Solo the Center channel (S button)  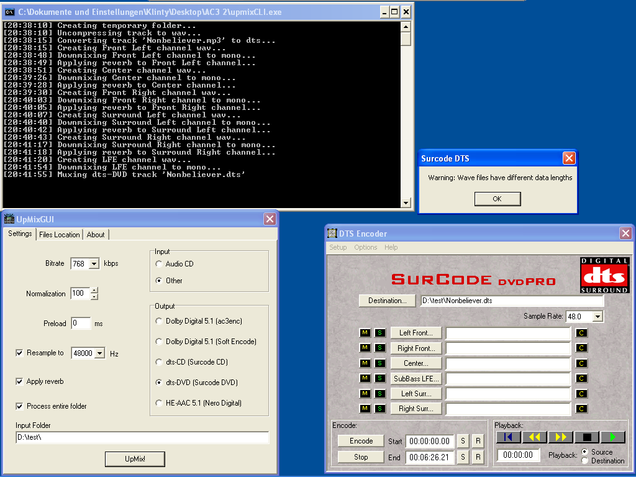[x=379, y=363]
